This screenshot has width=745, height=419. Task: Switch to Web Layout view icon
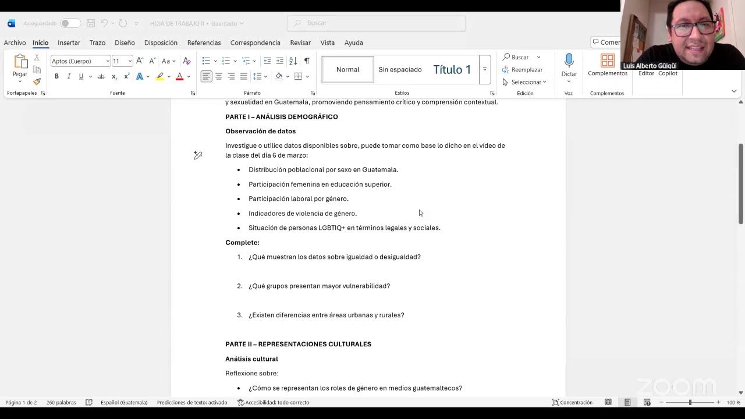click(x=647, y=403)
